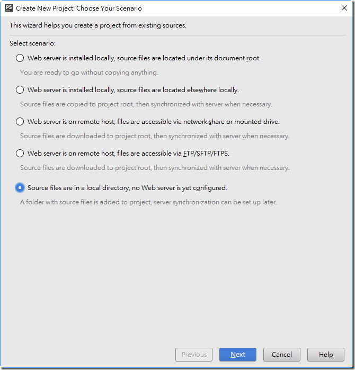This screenshot has height=370, width=355.
Task: Click selected radio circle for no Web server configured
Action: tap(20, 188)
